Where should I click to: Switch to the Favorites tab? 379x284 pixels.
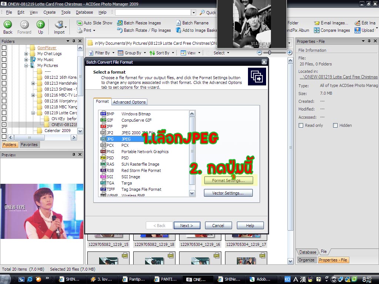(x=29, y=145)
